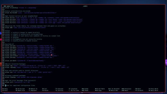Place cursor on the alias yta-best line

pos(30,48)
